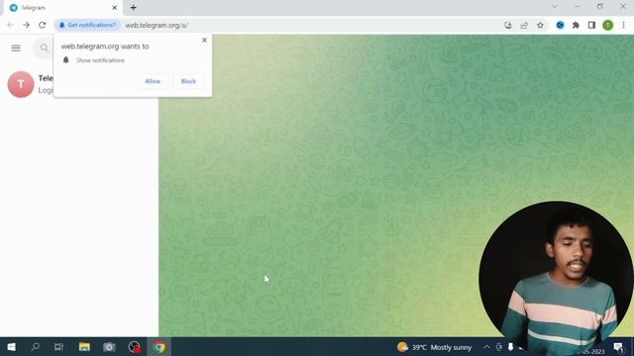Open Task View on taskbar
The width and height of the screenshot is (634, 356).
59,347
